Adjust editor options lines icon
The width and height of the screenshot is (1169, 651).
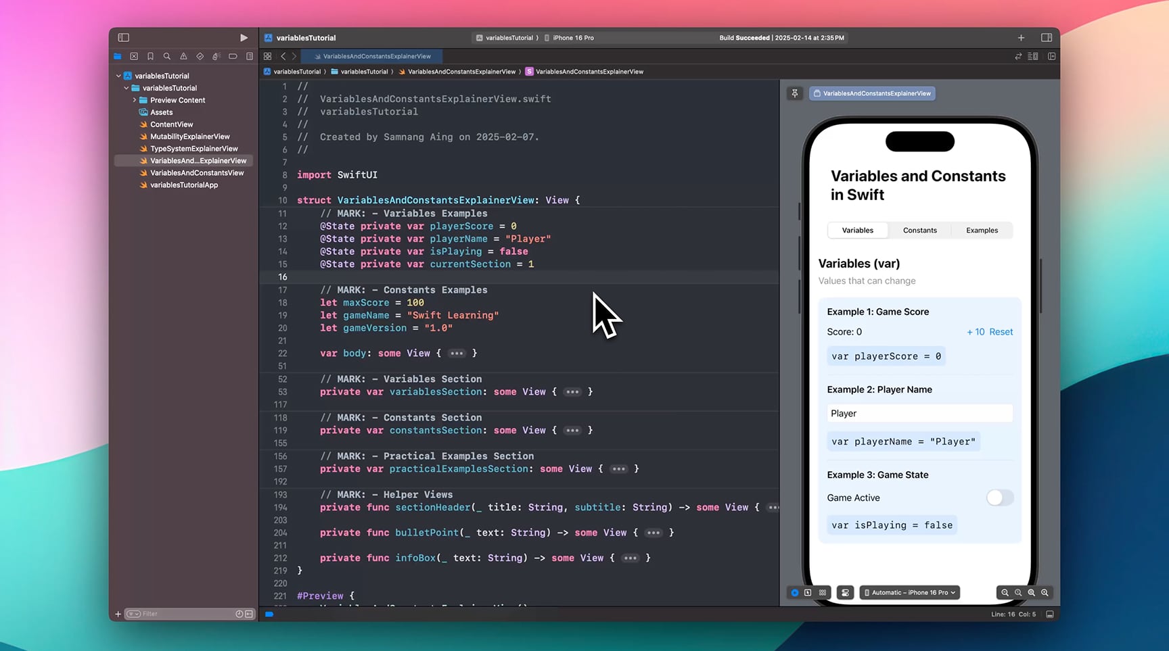(1033, 56)
